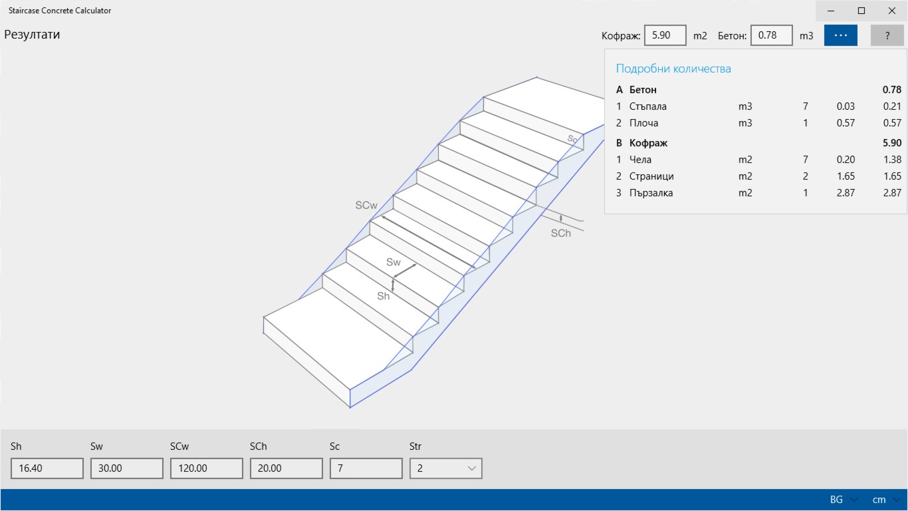The image size is (908, 511).
Task: Open the detailed quantities ellipsis icon
Action: [x=840, y=35]
